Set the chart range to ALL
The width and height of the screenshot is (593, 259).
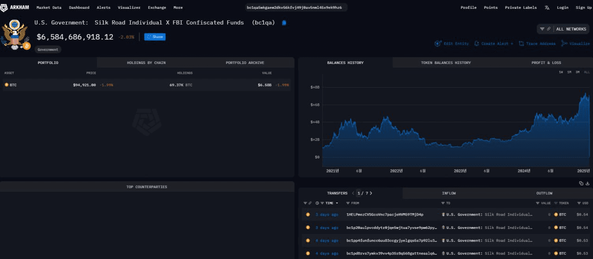coord(587,72)
